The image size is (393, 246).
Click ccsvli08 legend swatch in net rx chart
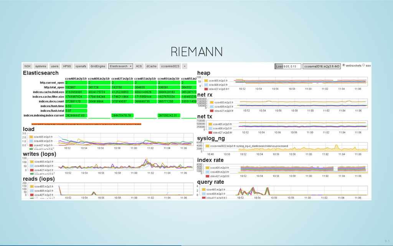[x=211, y=107]
